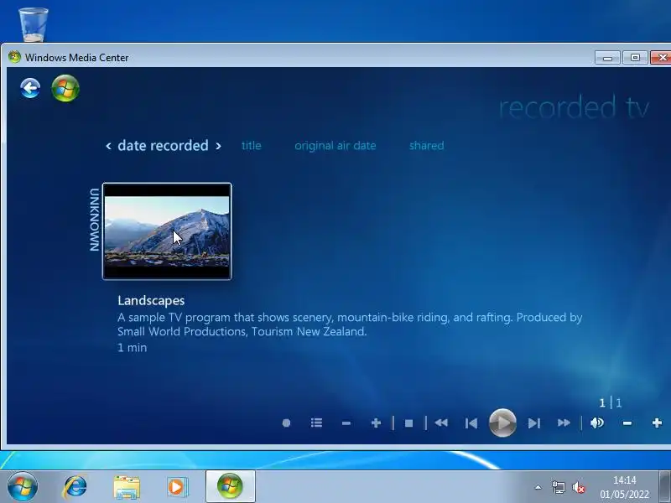Open the Recycle Bin on desktop
Screen dimensions: 671x503
[34, 24]
